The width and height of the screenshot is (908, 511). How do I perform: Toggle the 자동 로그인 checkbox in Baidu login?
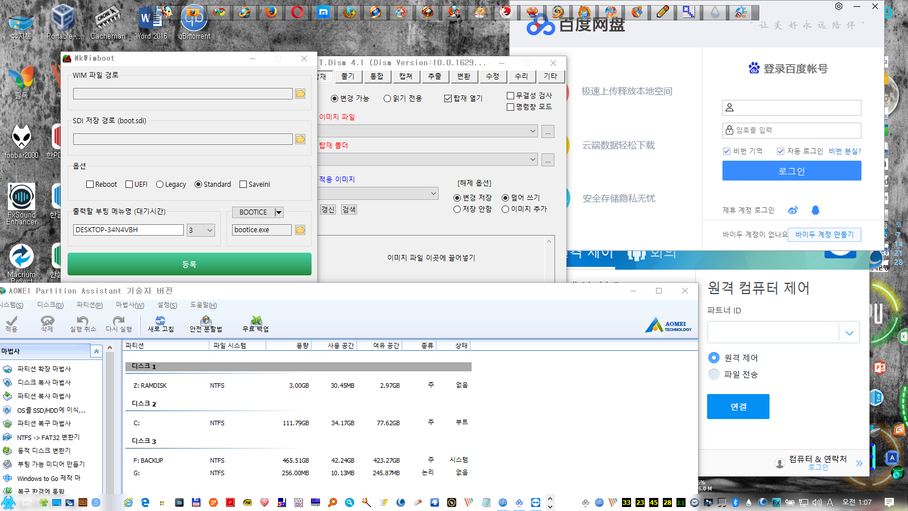(780, 151)
